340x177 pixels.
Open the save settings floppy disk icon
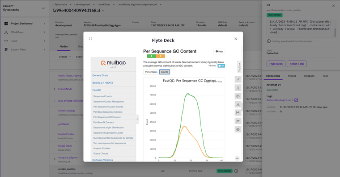pyautogui.click(x=238, y=113)
